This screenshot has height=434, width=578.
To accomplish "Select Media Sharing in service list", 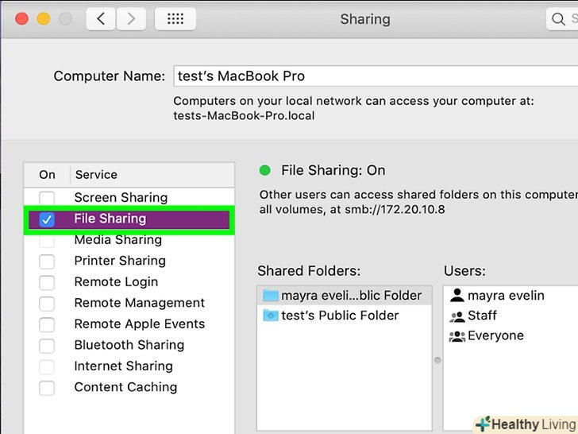I will pyautogui.click(x=118, y=240).
